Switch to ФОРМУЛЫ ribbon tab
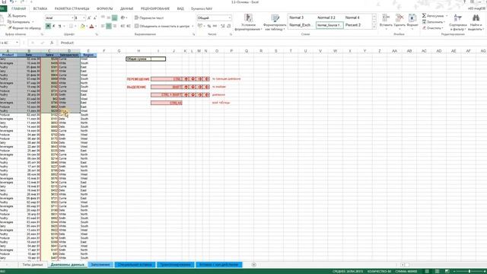Image resolution: width=487 pixels, height=274 pixels. [x=105, y=8]
